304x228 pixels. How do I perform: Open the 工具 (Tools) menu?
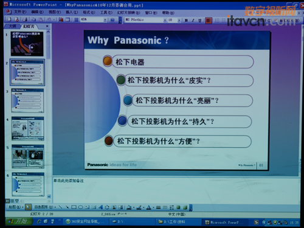click(x=106, y=13)
